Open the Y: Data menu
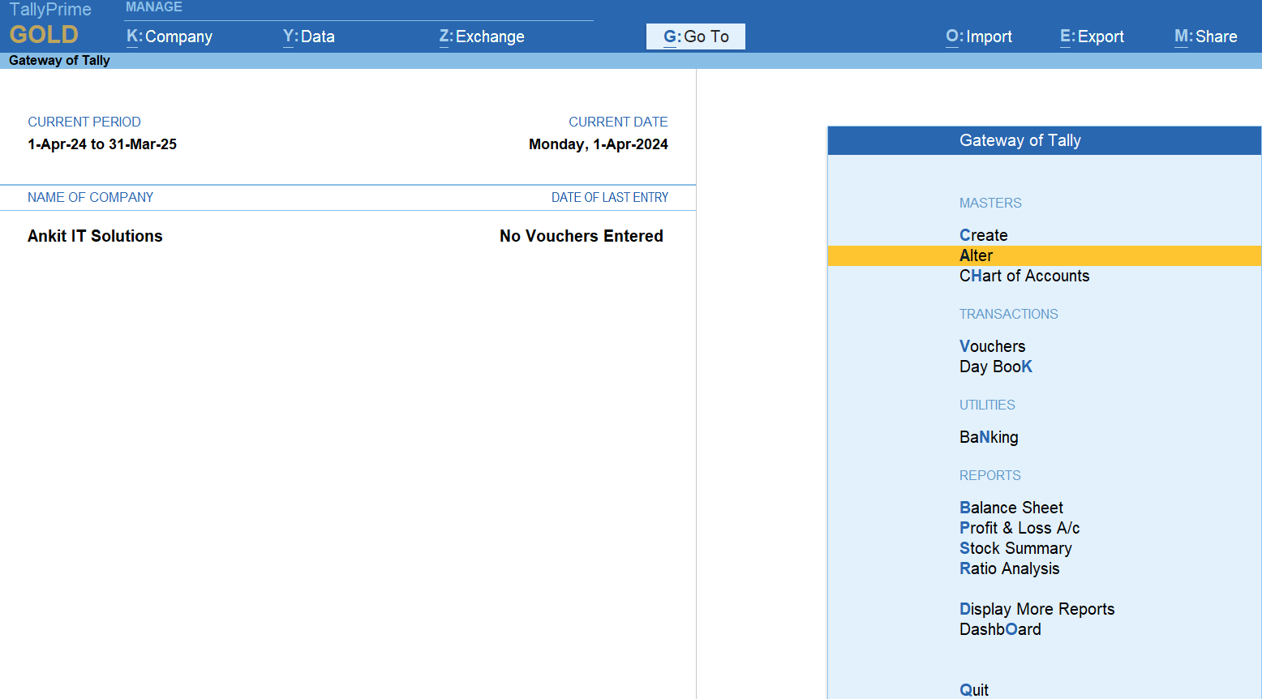This screenshot has height=699, width=1262. coord(309,36)
